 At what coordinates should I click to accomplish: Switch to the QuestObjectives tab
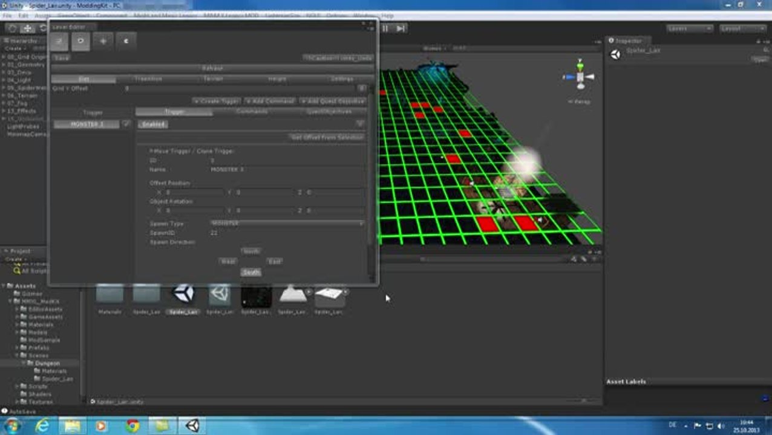pyautogui.click(x=329, y=112)
